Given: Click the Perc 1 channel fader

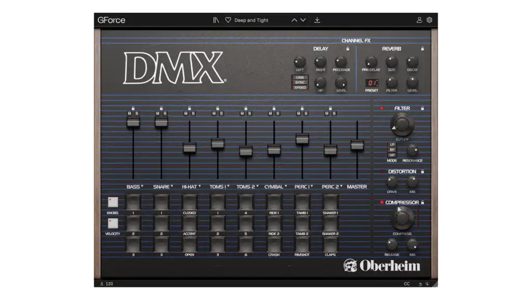Looking at the screenshot, I should coord(302,139).
